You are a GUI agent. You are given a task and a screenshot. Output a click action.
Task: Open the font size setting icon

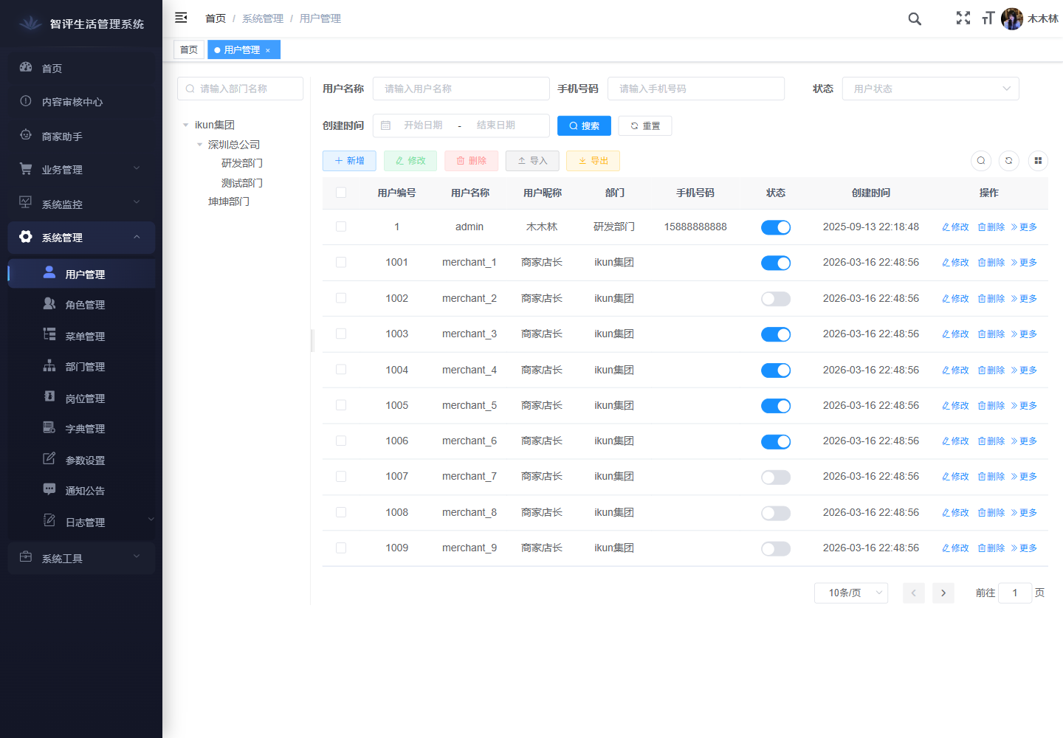(x=988, y=18)
